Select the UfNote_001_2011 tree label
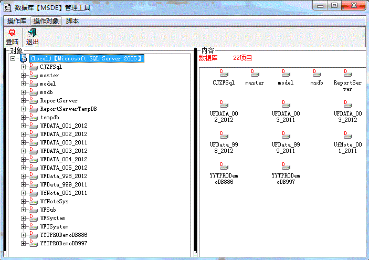This screenshot has height=260, width=369. [x=64, y=193]
